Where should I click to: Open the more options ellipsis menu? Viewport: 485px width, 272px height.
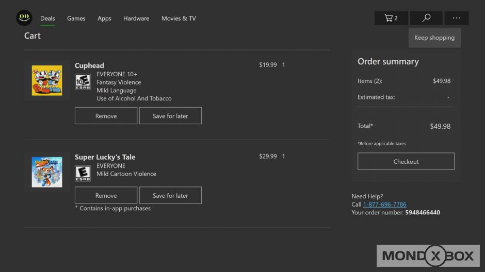[457, 18]
